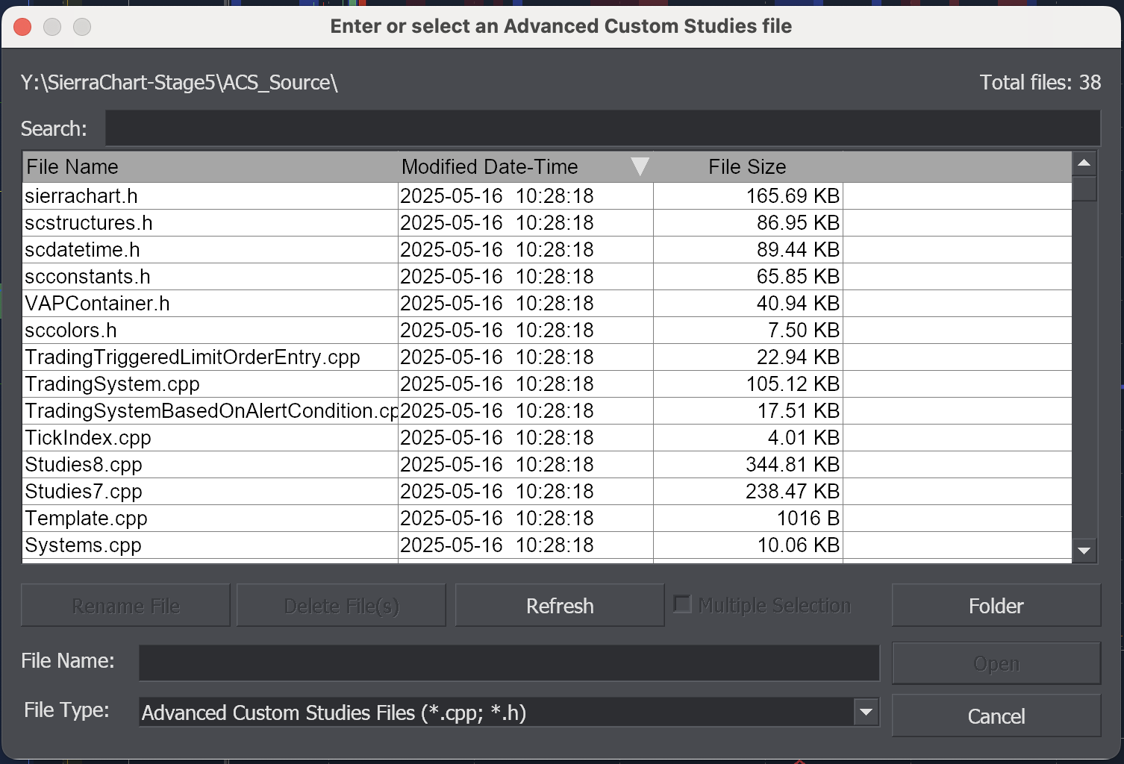Click the Total files: 38 label
Screen dimensions: 1124x764
1040,82
